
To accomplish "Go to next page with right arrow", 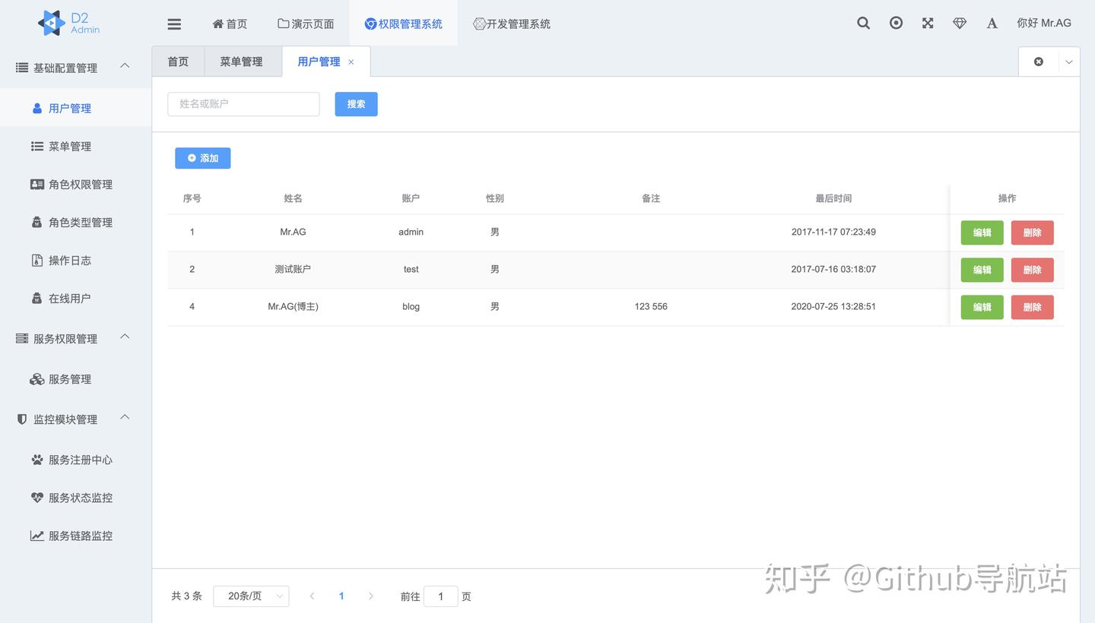I will [371, 596].
